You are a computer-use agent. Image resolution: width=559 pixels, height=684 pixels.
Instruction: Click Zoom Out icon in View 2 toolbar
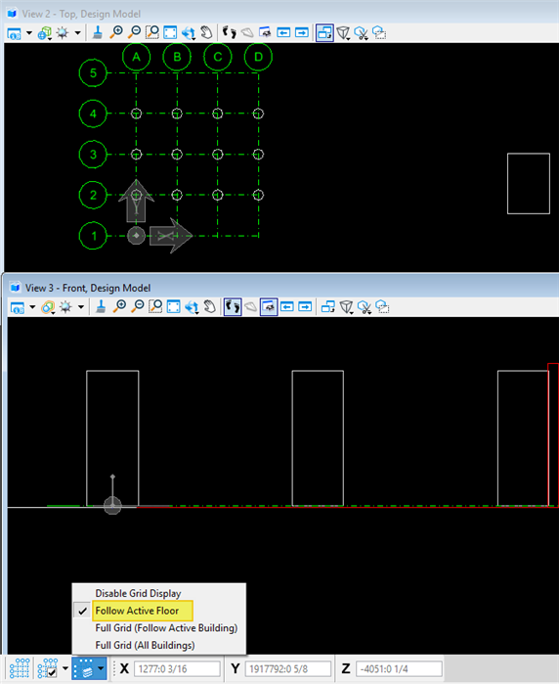tap(135, 32)
